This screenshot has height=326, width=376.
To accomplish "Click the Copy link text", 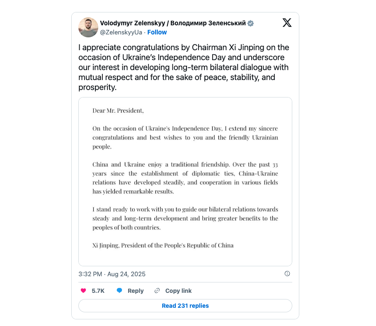I will [178, 291].
